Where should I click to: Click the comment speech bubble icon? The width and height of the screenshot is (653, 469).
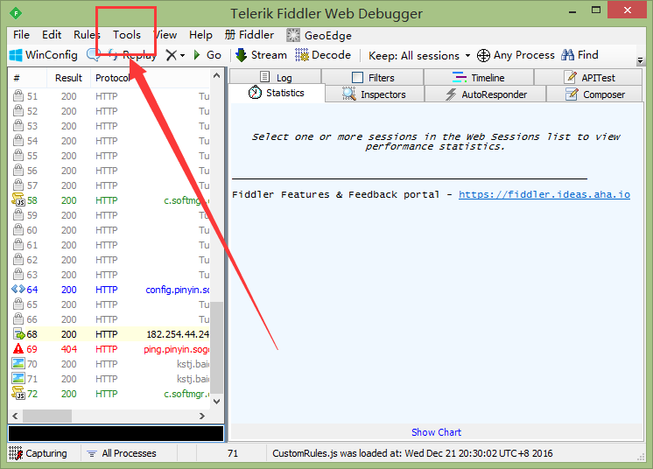[x=93, y=55]
